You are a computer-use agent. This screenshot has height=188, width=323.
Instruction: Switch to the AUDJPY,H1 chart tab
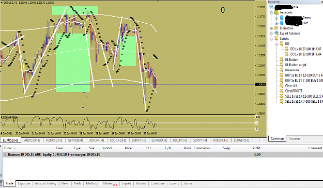click(x=220, y=140)
